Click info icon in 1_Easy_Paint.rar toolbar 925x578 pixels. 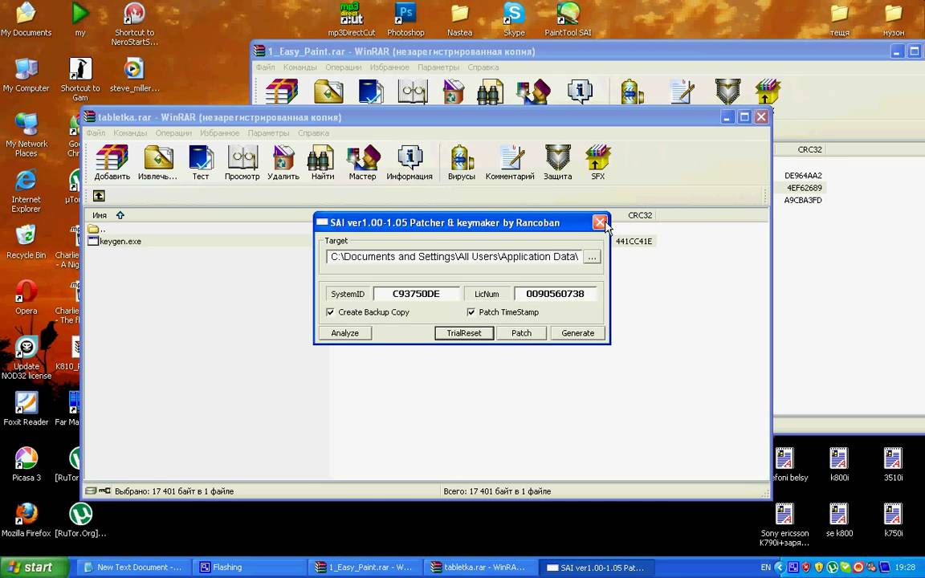(580, 92)
